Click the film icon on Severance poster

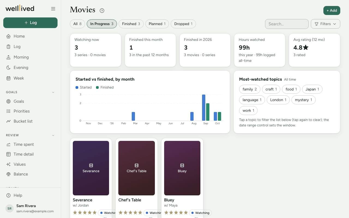tap(91, 165)
